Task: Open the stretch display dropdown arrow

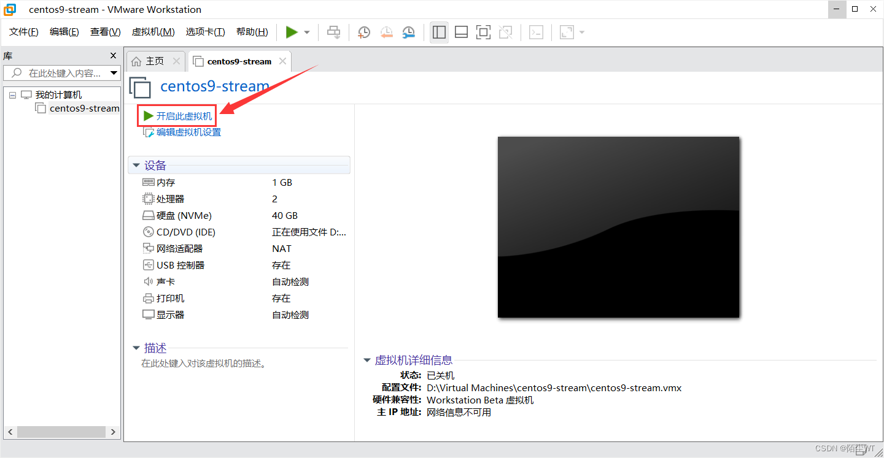Action: coord(581,32)
